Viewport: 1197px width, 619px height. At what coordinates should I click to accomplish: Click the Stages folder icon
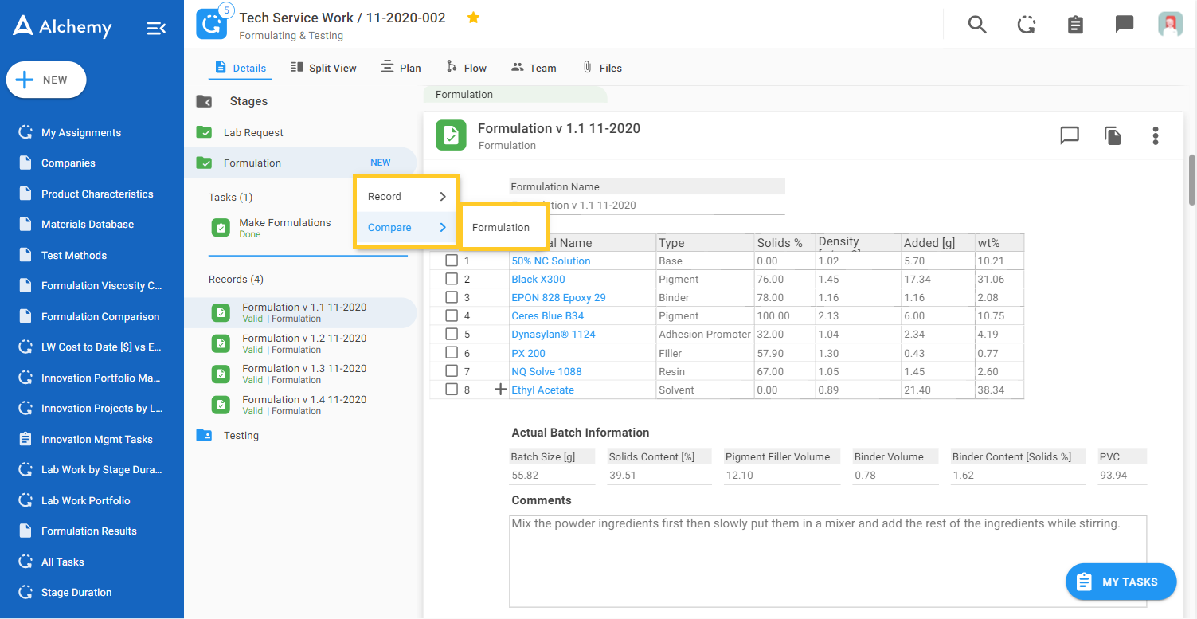click(x=204, y=101)
